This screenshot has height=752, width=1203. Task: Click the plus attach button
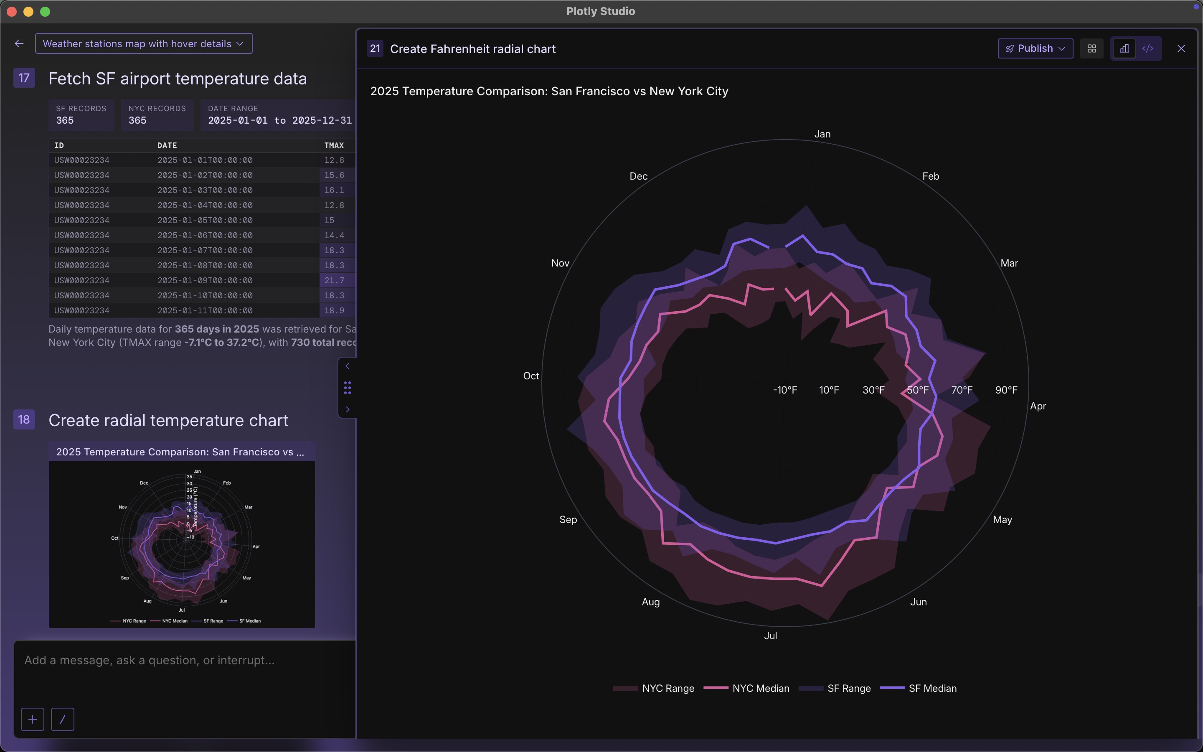[33, 719]
